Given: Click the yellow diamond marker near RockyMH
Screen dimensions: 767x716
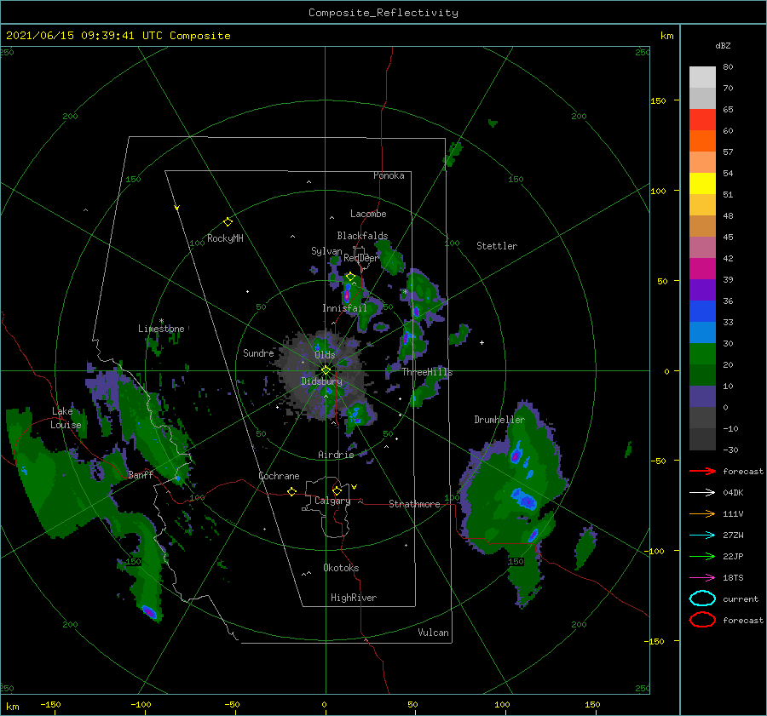Looking at the screenshot, I should click(x=228, y=222).
